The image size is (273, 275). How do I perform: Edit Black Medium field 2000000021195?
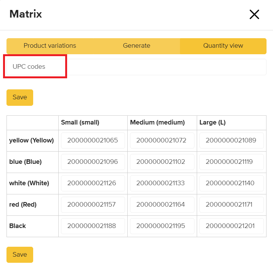(162, 226)
